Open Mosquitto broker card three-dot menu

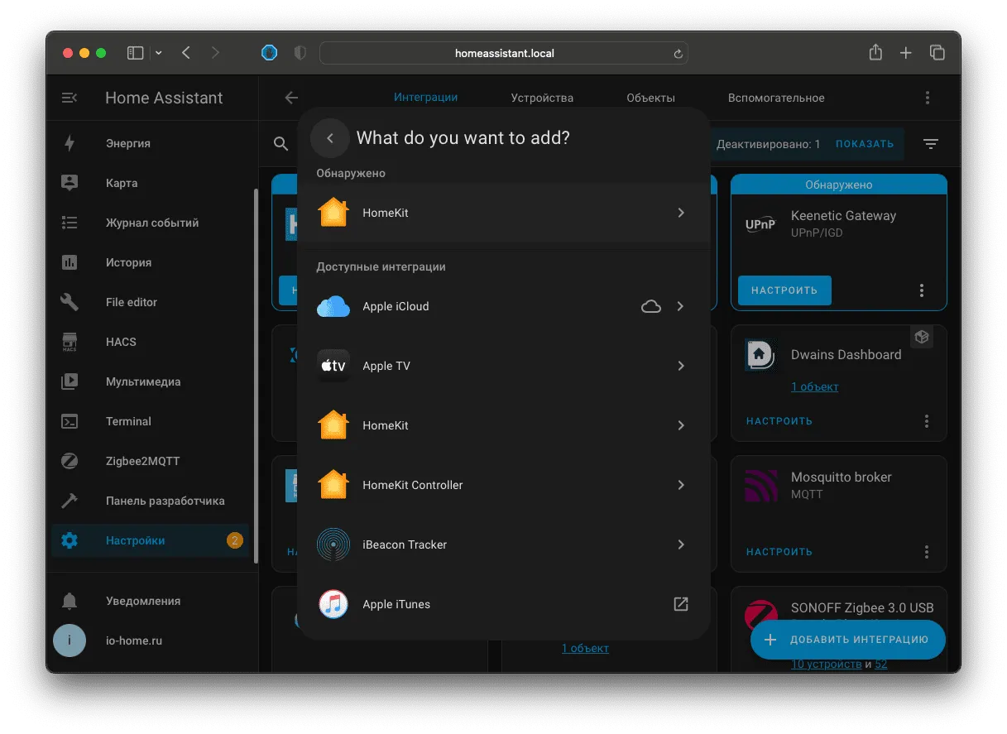[927, 552]
